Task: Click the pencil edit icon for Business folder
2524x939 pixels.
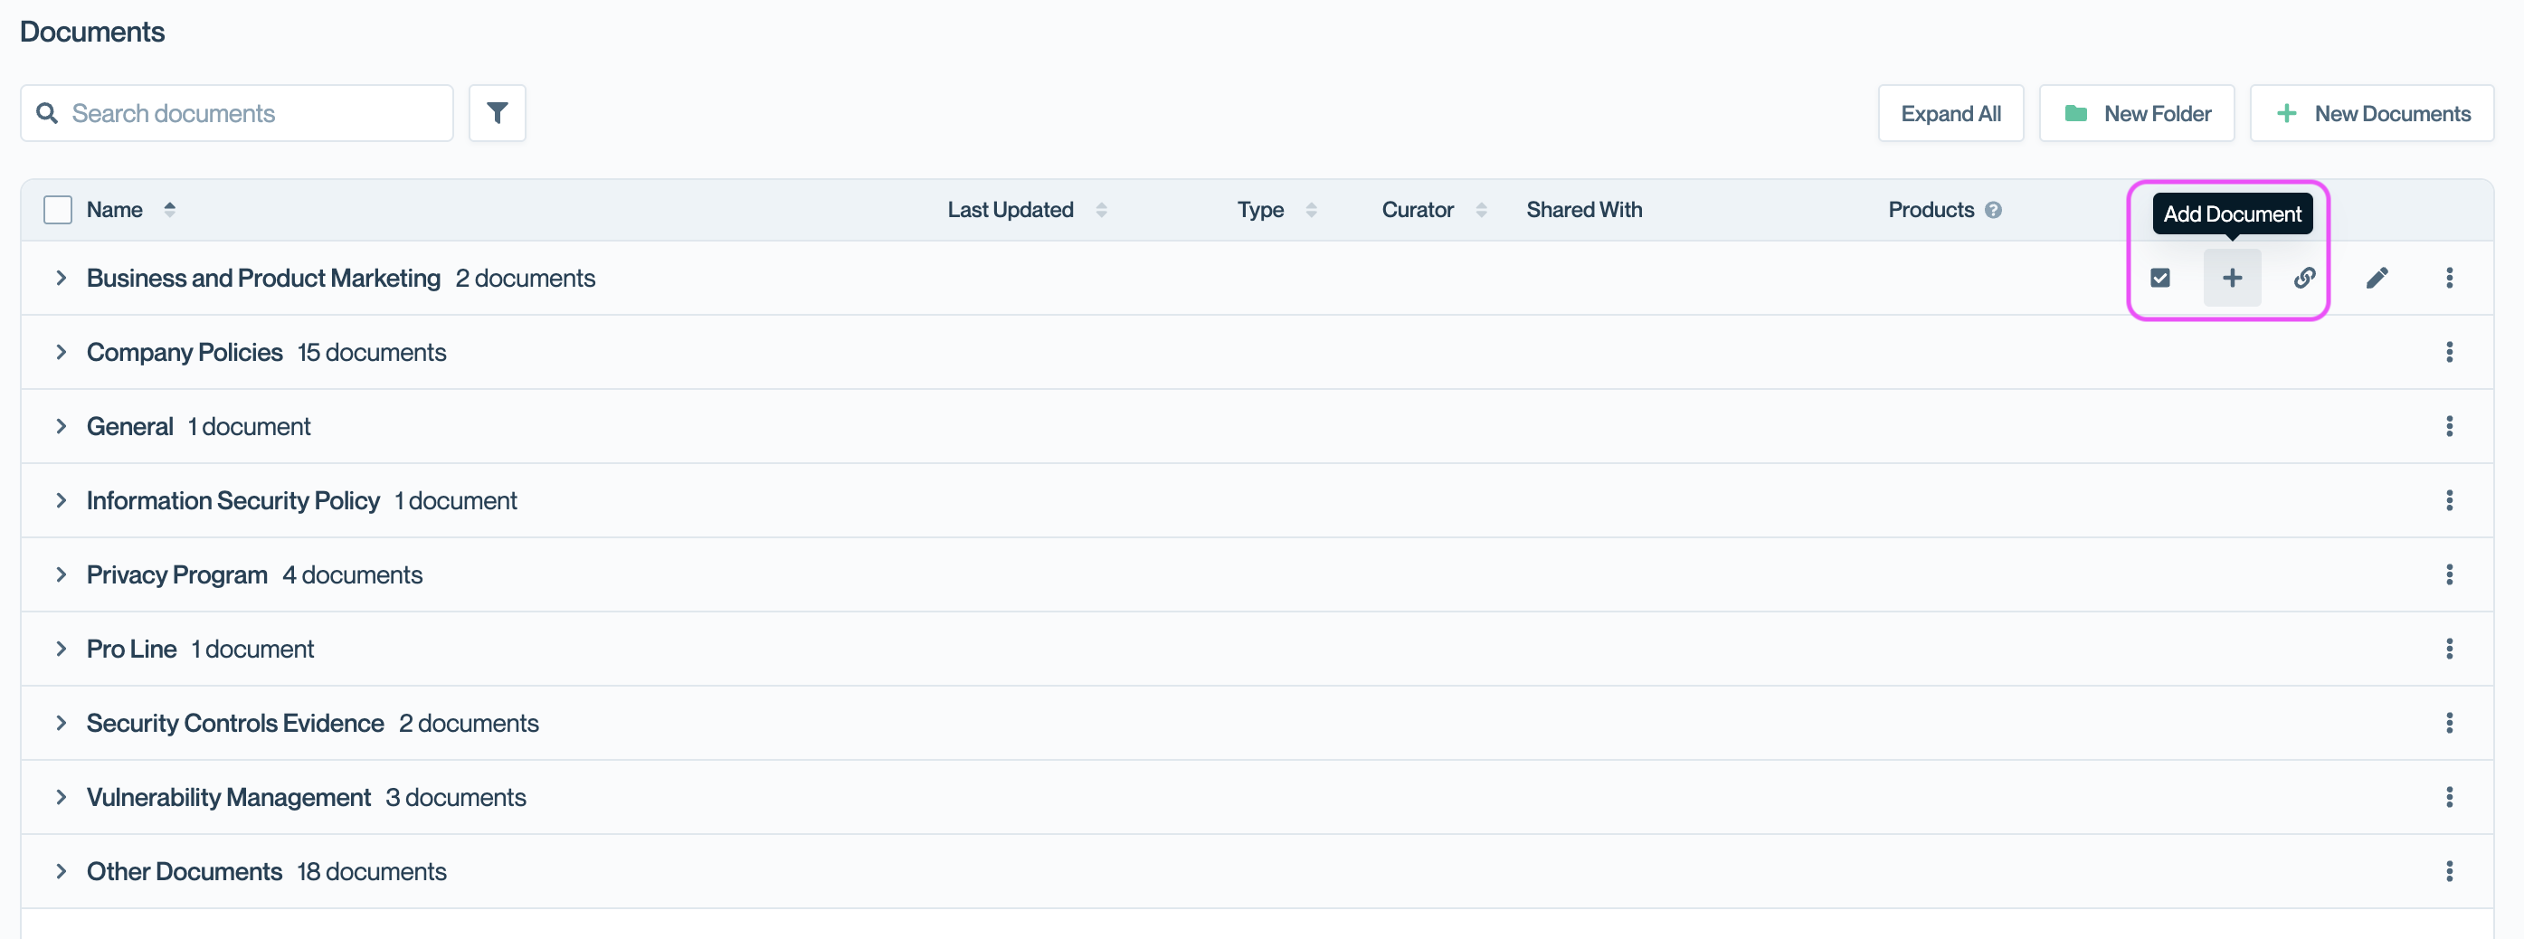Action: tap(2377, 278)
